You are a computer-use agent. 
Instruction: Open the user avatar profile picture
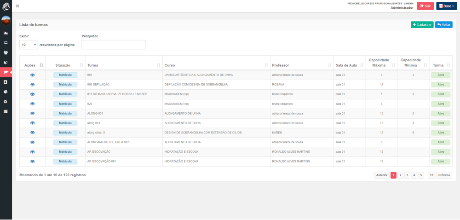(x=6, y=21)
